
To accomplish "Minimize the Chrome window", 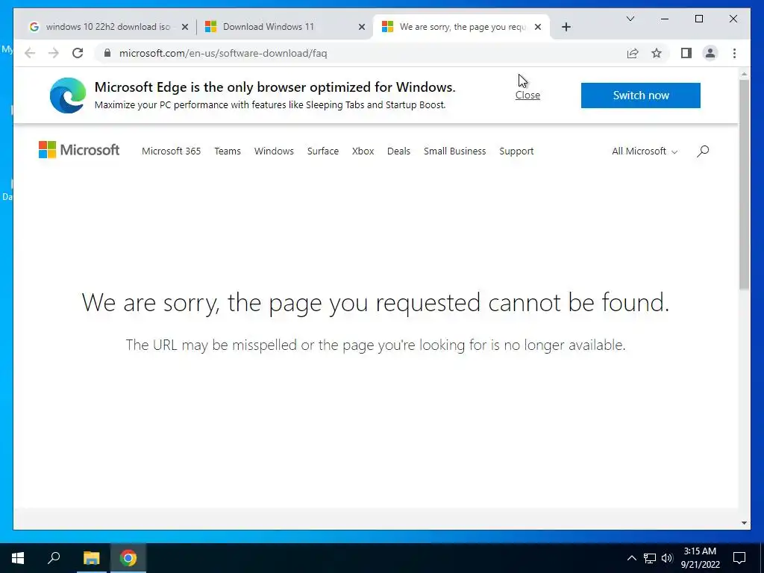I will [x=665, y=19].
